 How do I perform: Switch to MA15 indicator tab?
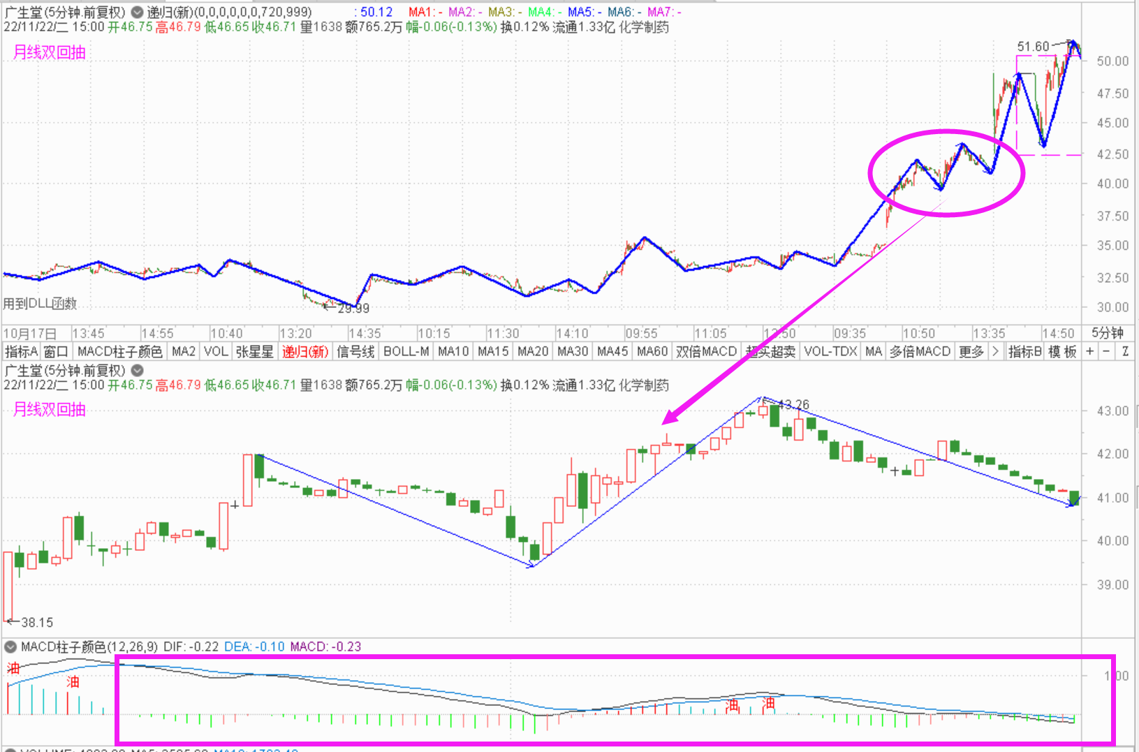click(493, 351)
